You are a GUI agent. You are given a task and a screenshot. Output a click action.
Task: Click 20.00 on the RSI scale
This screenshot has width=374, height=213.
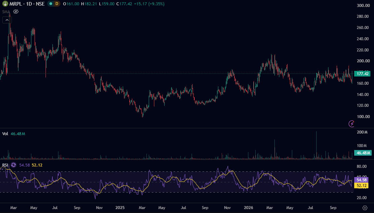coord(361,198)
